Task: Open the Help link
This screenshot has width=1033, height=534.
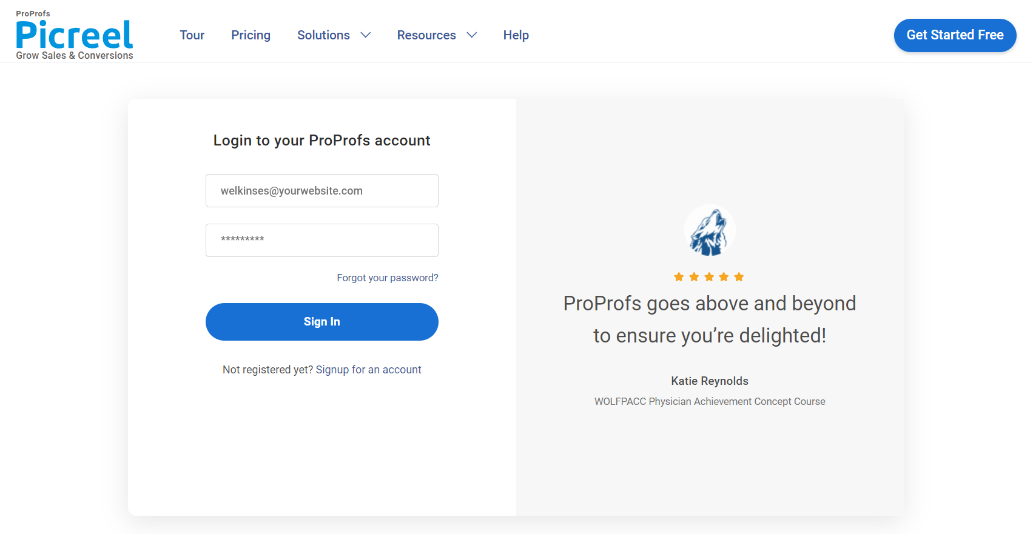Action: point(516,35)
